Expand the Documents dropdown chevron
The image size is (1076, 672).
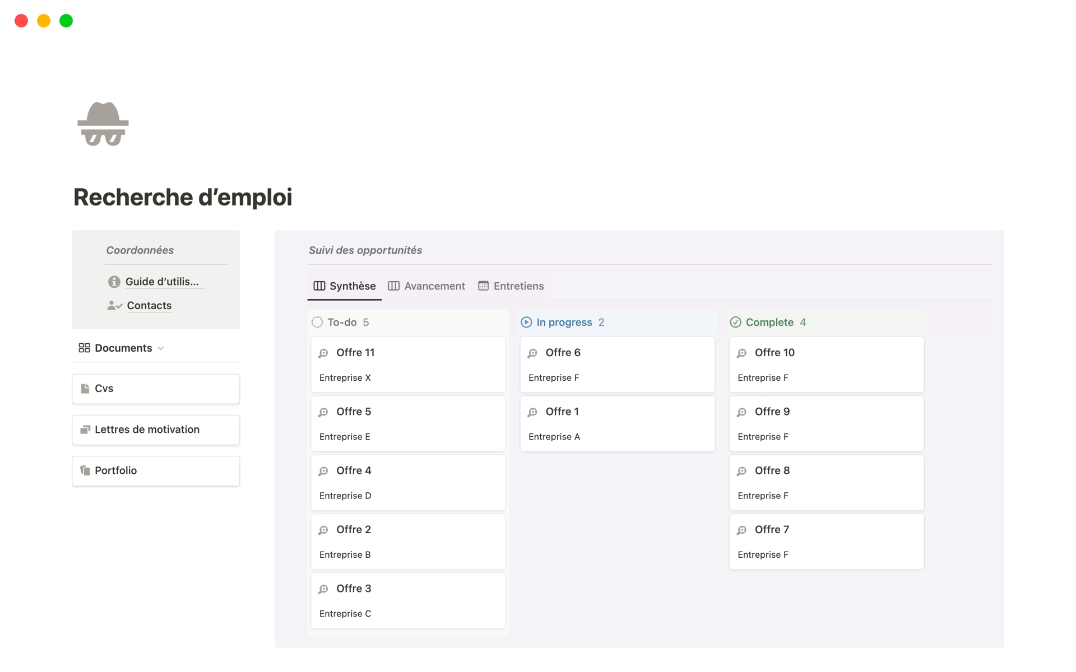pyautogui.click(x=161, y=348)
